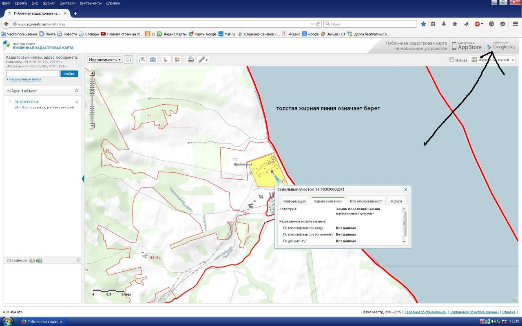Zoom in with the plus button
This screenshot has height=326, width=522.
point(92,73)
